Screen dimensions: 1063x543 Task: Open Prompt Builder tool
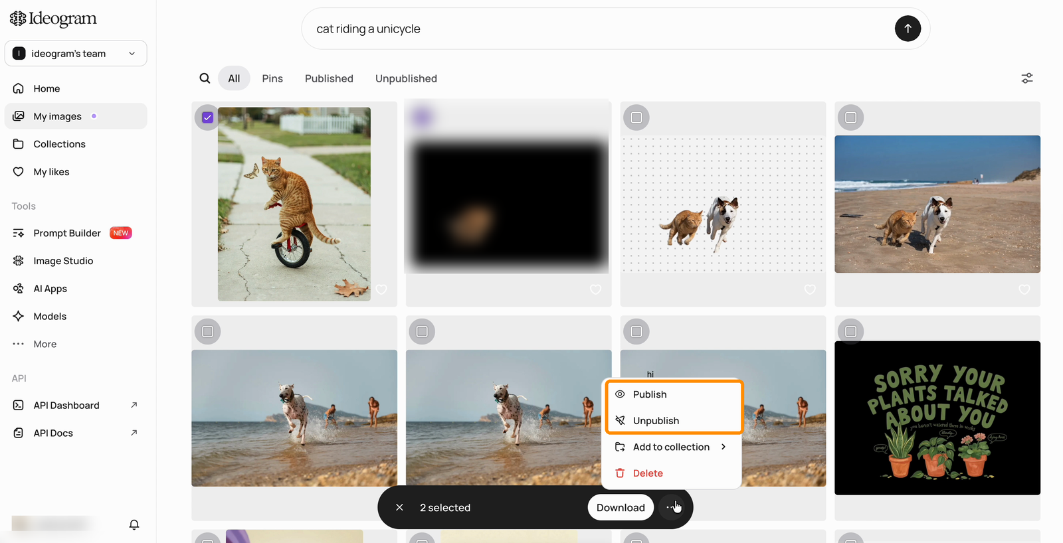pos(76,233)
